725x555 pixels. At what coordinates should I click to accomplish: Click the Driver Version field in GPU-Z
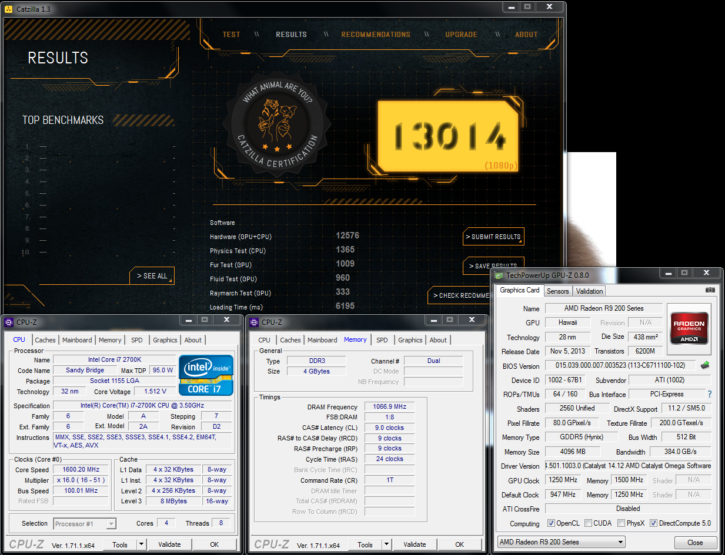coord(628,466)
